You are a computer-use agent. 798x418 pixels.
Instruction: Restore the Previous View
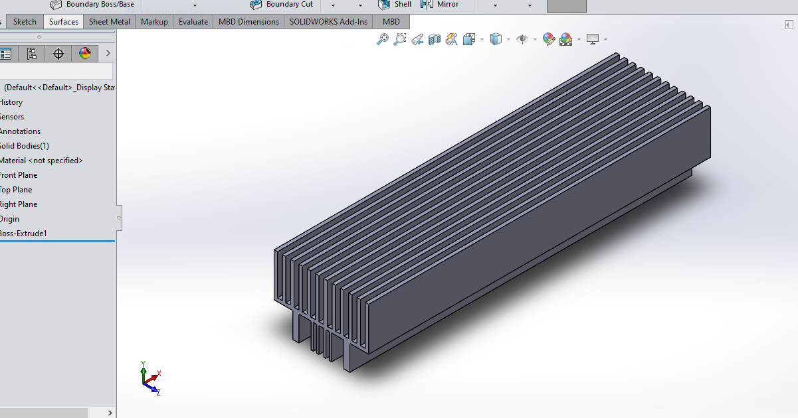click(417, 40)
